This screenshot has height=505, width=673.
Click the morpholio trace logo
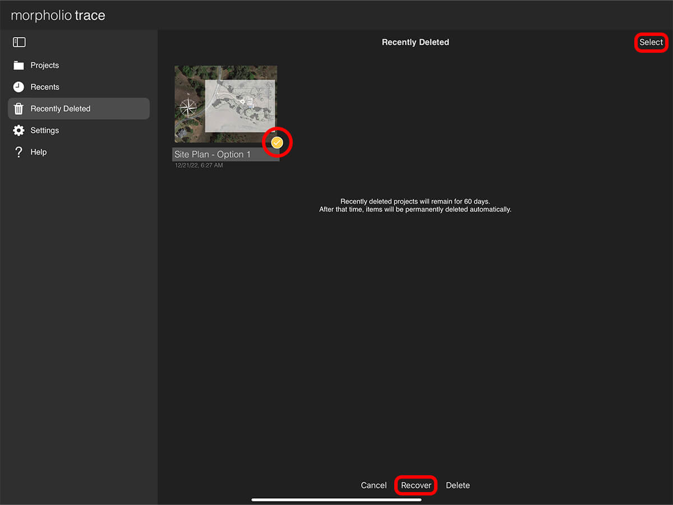tap(58, 15)
